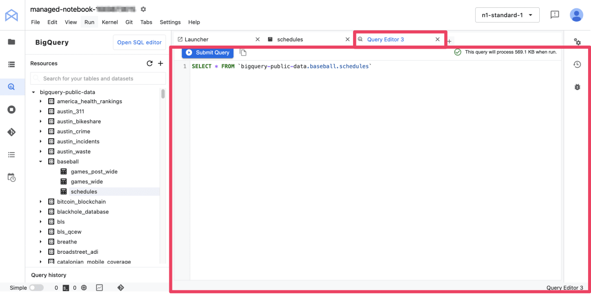Expand the breathe dataset
This screenshot has width=591, height=301.
(41, 242)
